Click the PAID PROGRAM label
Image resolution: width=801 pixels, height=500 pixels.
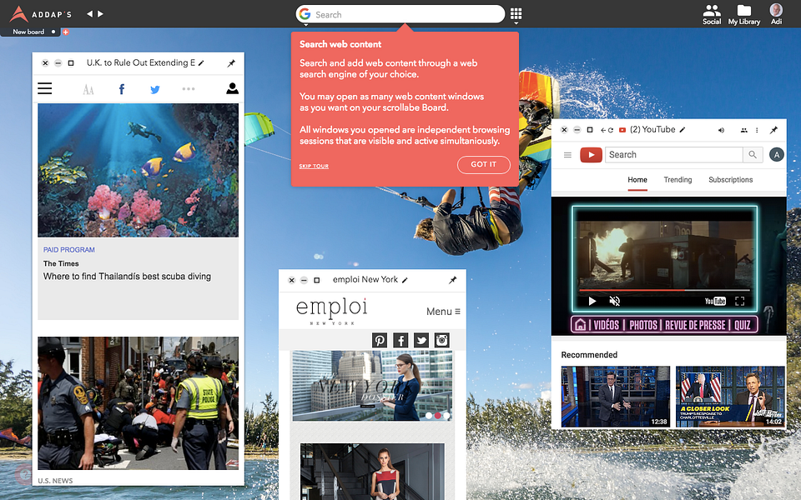tap(69, 250)
